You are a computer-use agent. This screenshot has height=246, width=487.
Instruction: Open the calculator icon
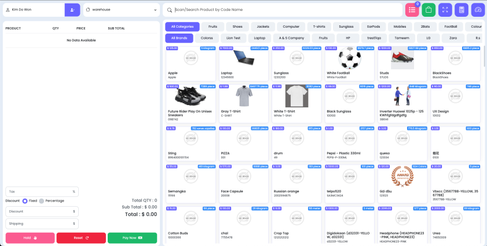[x=461, y=10]
